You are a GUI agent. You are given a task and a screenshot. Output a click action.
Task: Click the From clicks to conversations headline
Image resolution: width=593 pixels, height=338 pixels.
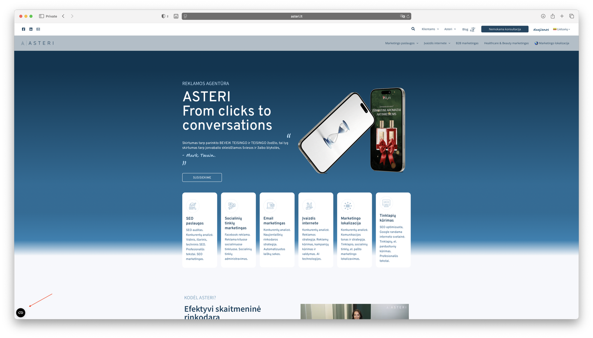[227, 118]
